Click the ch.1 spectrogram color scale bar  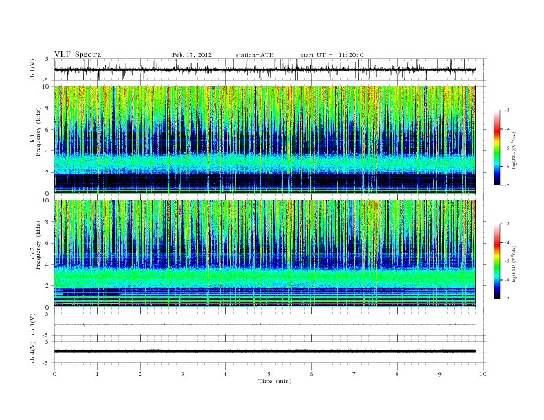497,148
